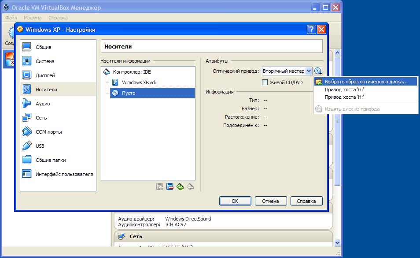Click the Wimdows XP VM thumbnail in manager list
This screenshot has height=258, width=420.
9,59
